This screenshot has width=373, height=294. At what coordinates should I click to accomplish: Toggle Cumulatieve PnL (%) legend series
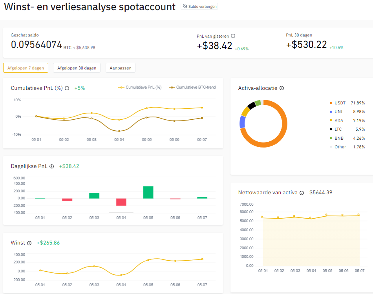pos(140,87)
